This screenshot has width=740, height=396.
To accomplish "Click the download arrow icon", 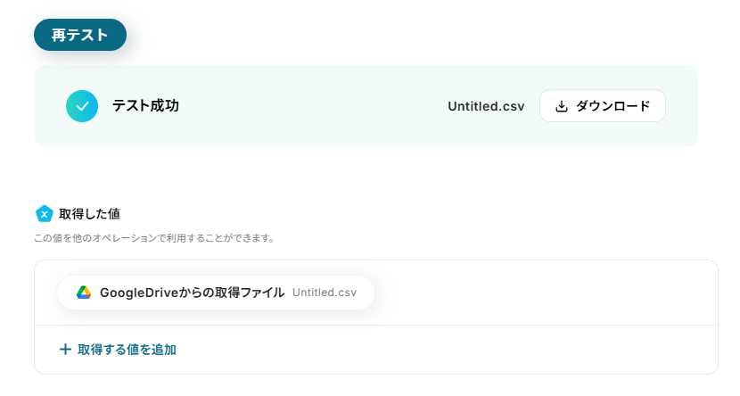I will (x=561, y=106).
